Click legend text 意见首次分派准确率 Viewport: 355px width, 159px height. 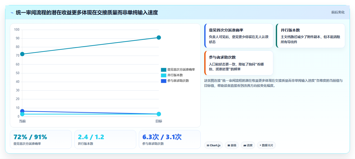coord(181,70)
